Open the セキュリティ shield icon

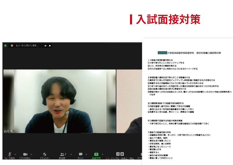[45, 154]
